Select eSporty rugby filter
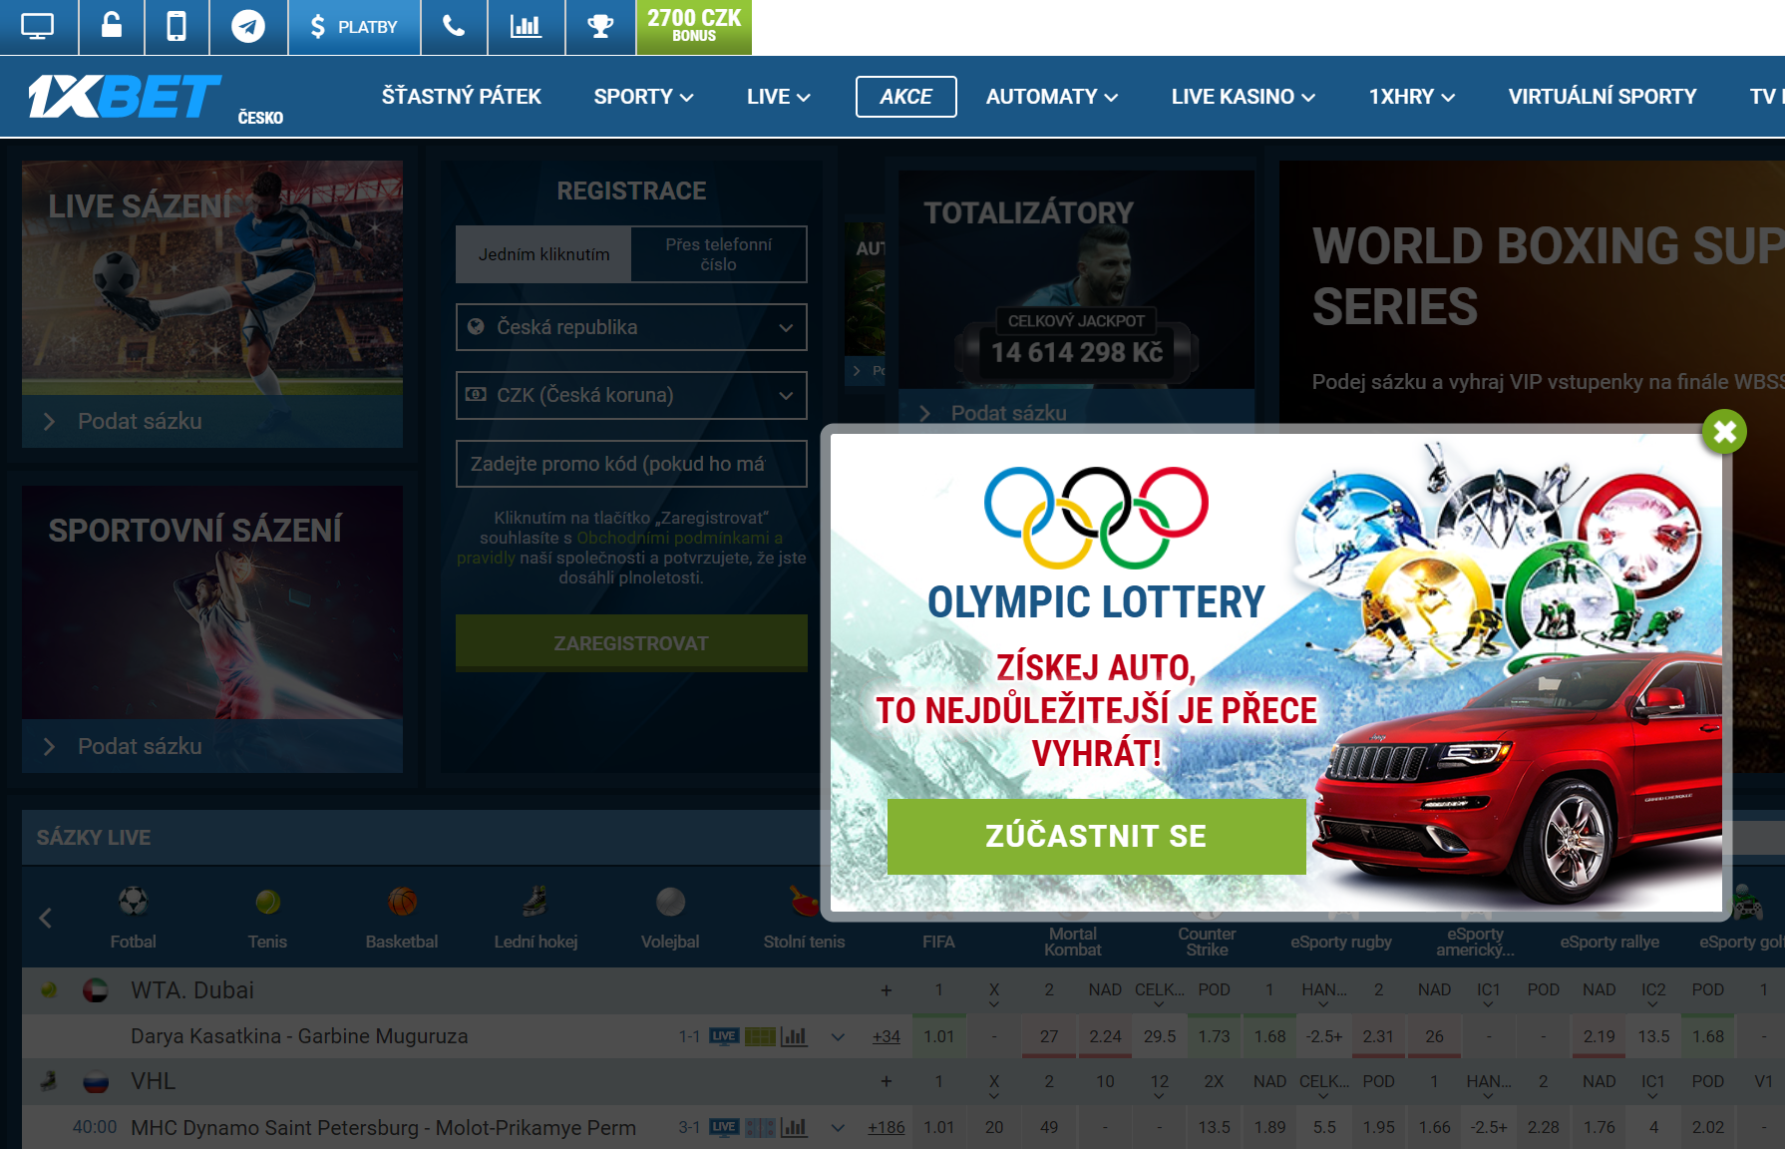The height and width of the screenshot is (1149, 1785). coord(1340,942)
